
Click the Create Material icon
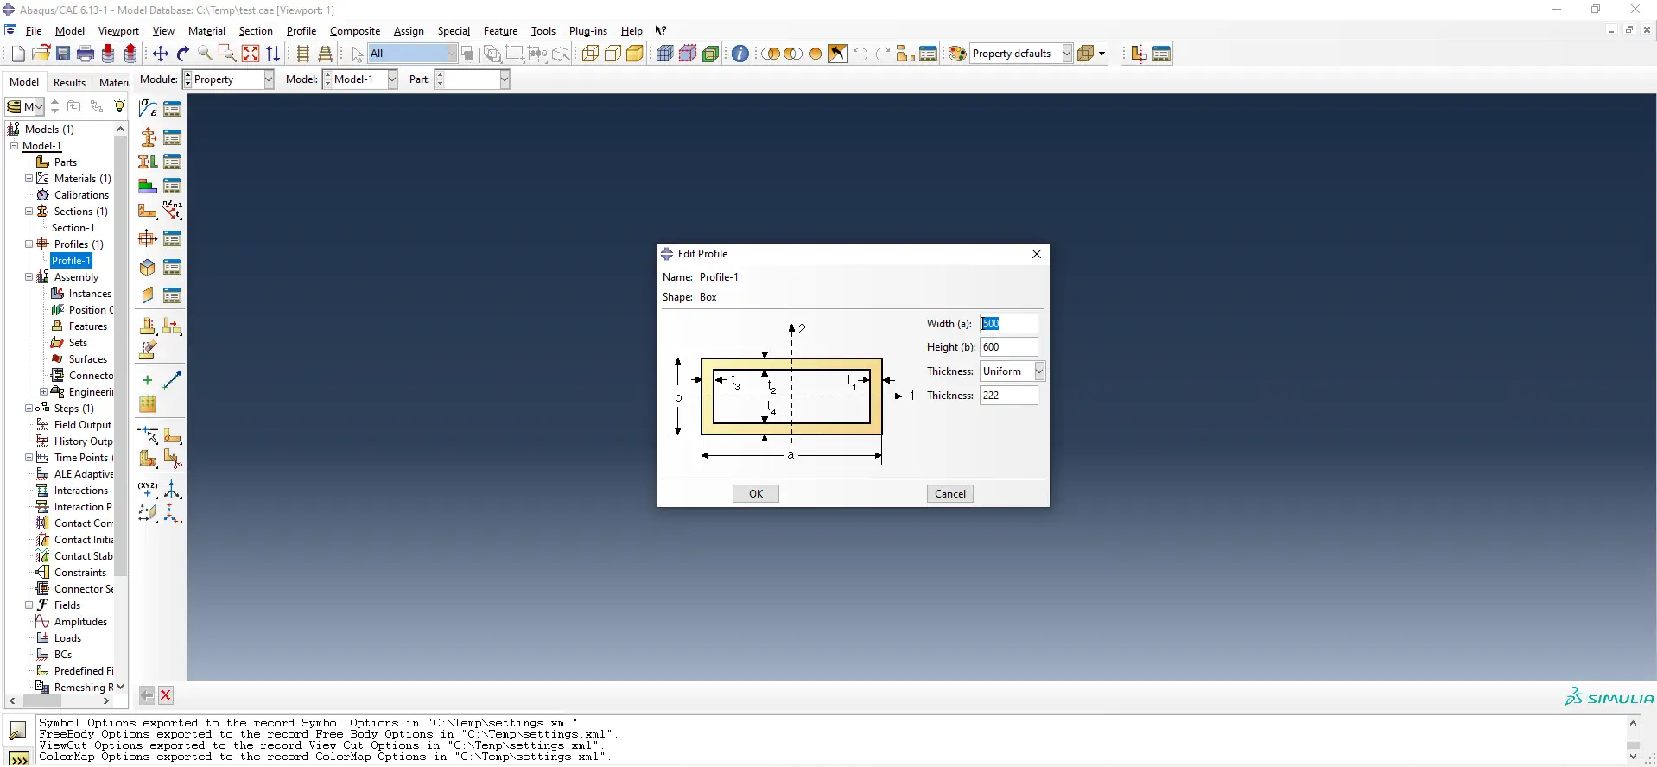pos(148,109)
